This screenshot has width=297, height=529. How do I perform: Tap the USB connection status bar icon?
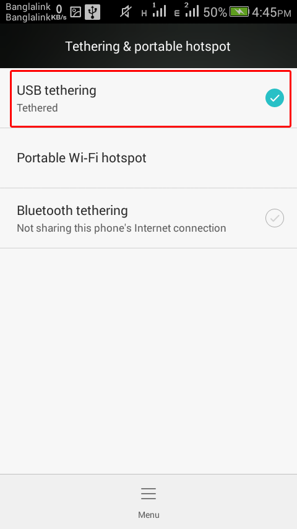tap(92, 12)
